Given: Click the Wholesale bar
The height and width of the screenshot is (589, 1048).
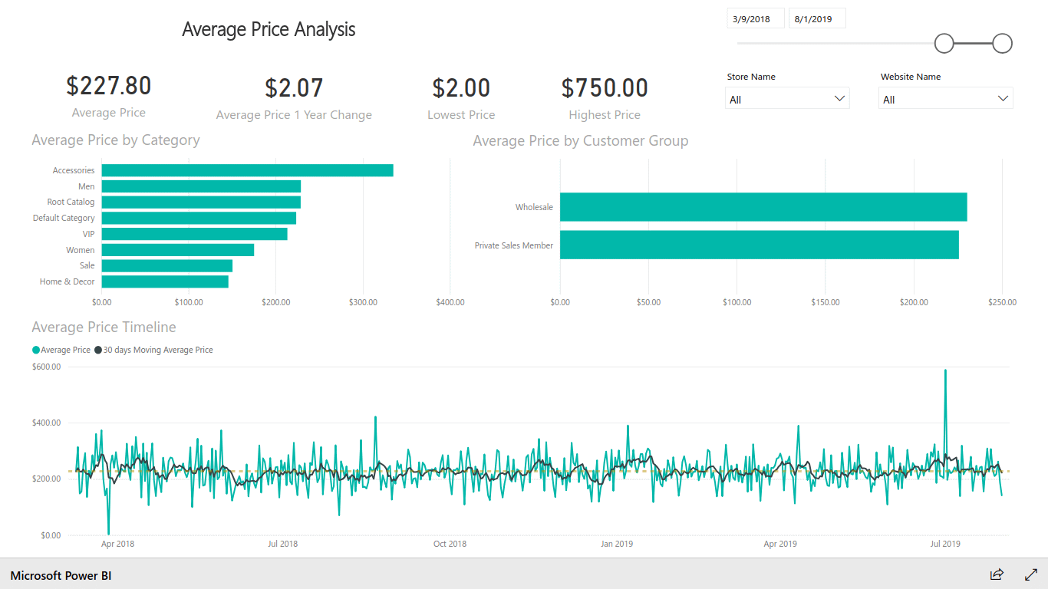Looking at the screenshot, I should (763, 207).
